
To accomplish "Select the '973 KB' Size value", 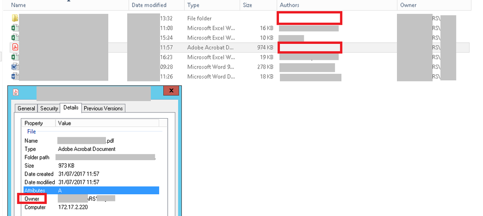I will tap(66, 165).
